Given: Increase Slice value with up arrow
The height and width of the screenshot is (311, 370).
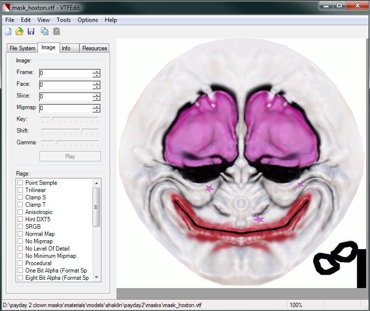Looking at the screenshot, I should click(96, 95).
